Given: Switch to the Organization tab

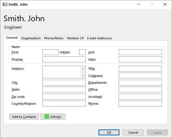Looking at the screenshot, I should (31, 38).
